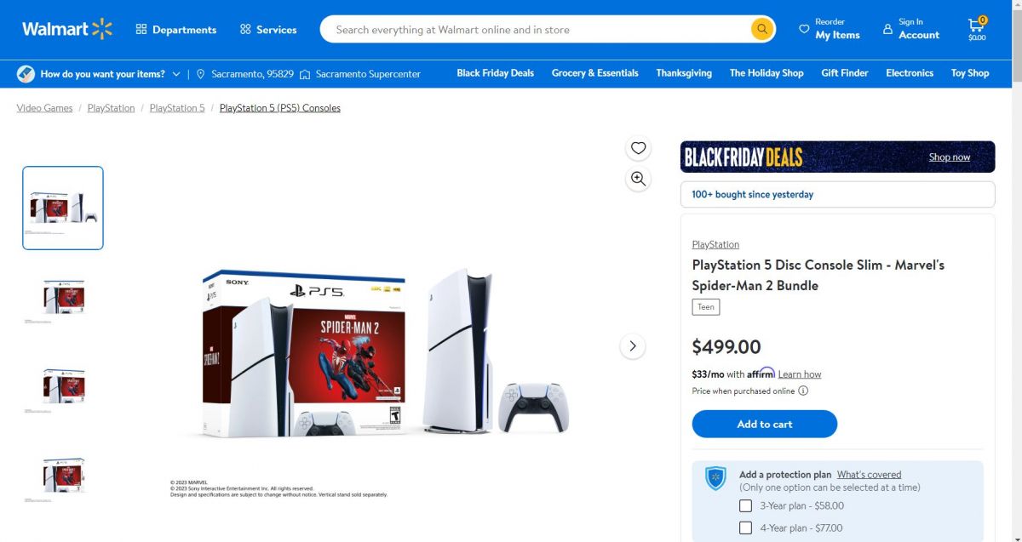Click the Add to cart button
The image size is (1022, 542).
765,424
